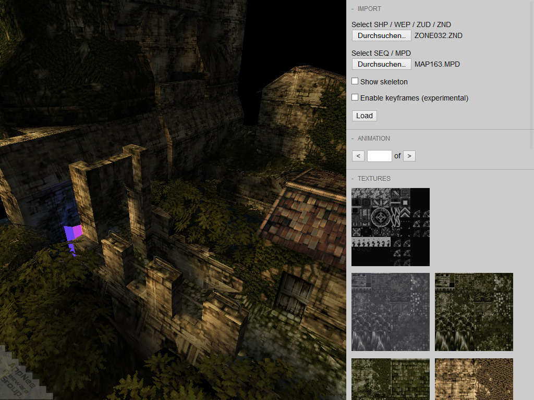Go to next animation with > button
This screenshot has width=534, height=400.
pyautogui.click(x=409, y=156)
